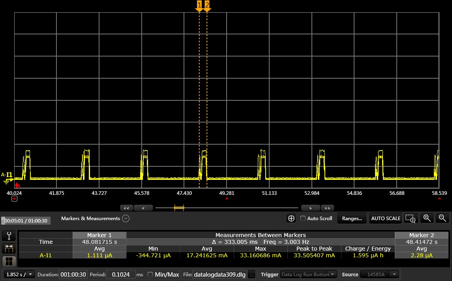Click the A-I1 trace label
Image resolution: width=452 pixels, height=281 pixels.
point(7,175)
